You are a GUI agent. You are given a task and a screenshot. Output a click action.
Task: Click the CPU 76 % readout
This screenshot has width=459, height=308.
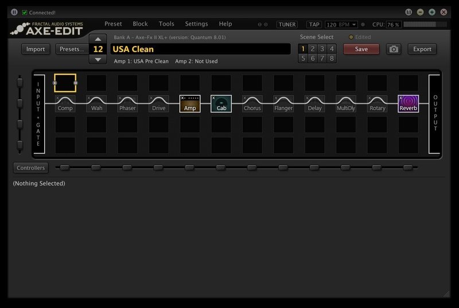[393, 25]
